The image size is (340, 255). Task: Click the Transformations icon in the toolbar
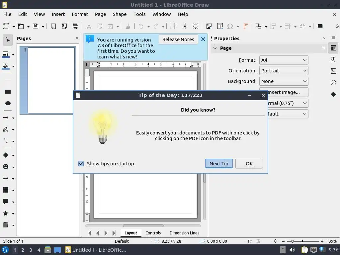258,26
